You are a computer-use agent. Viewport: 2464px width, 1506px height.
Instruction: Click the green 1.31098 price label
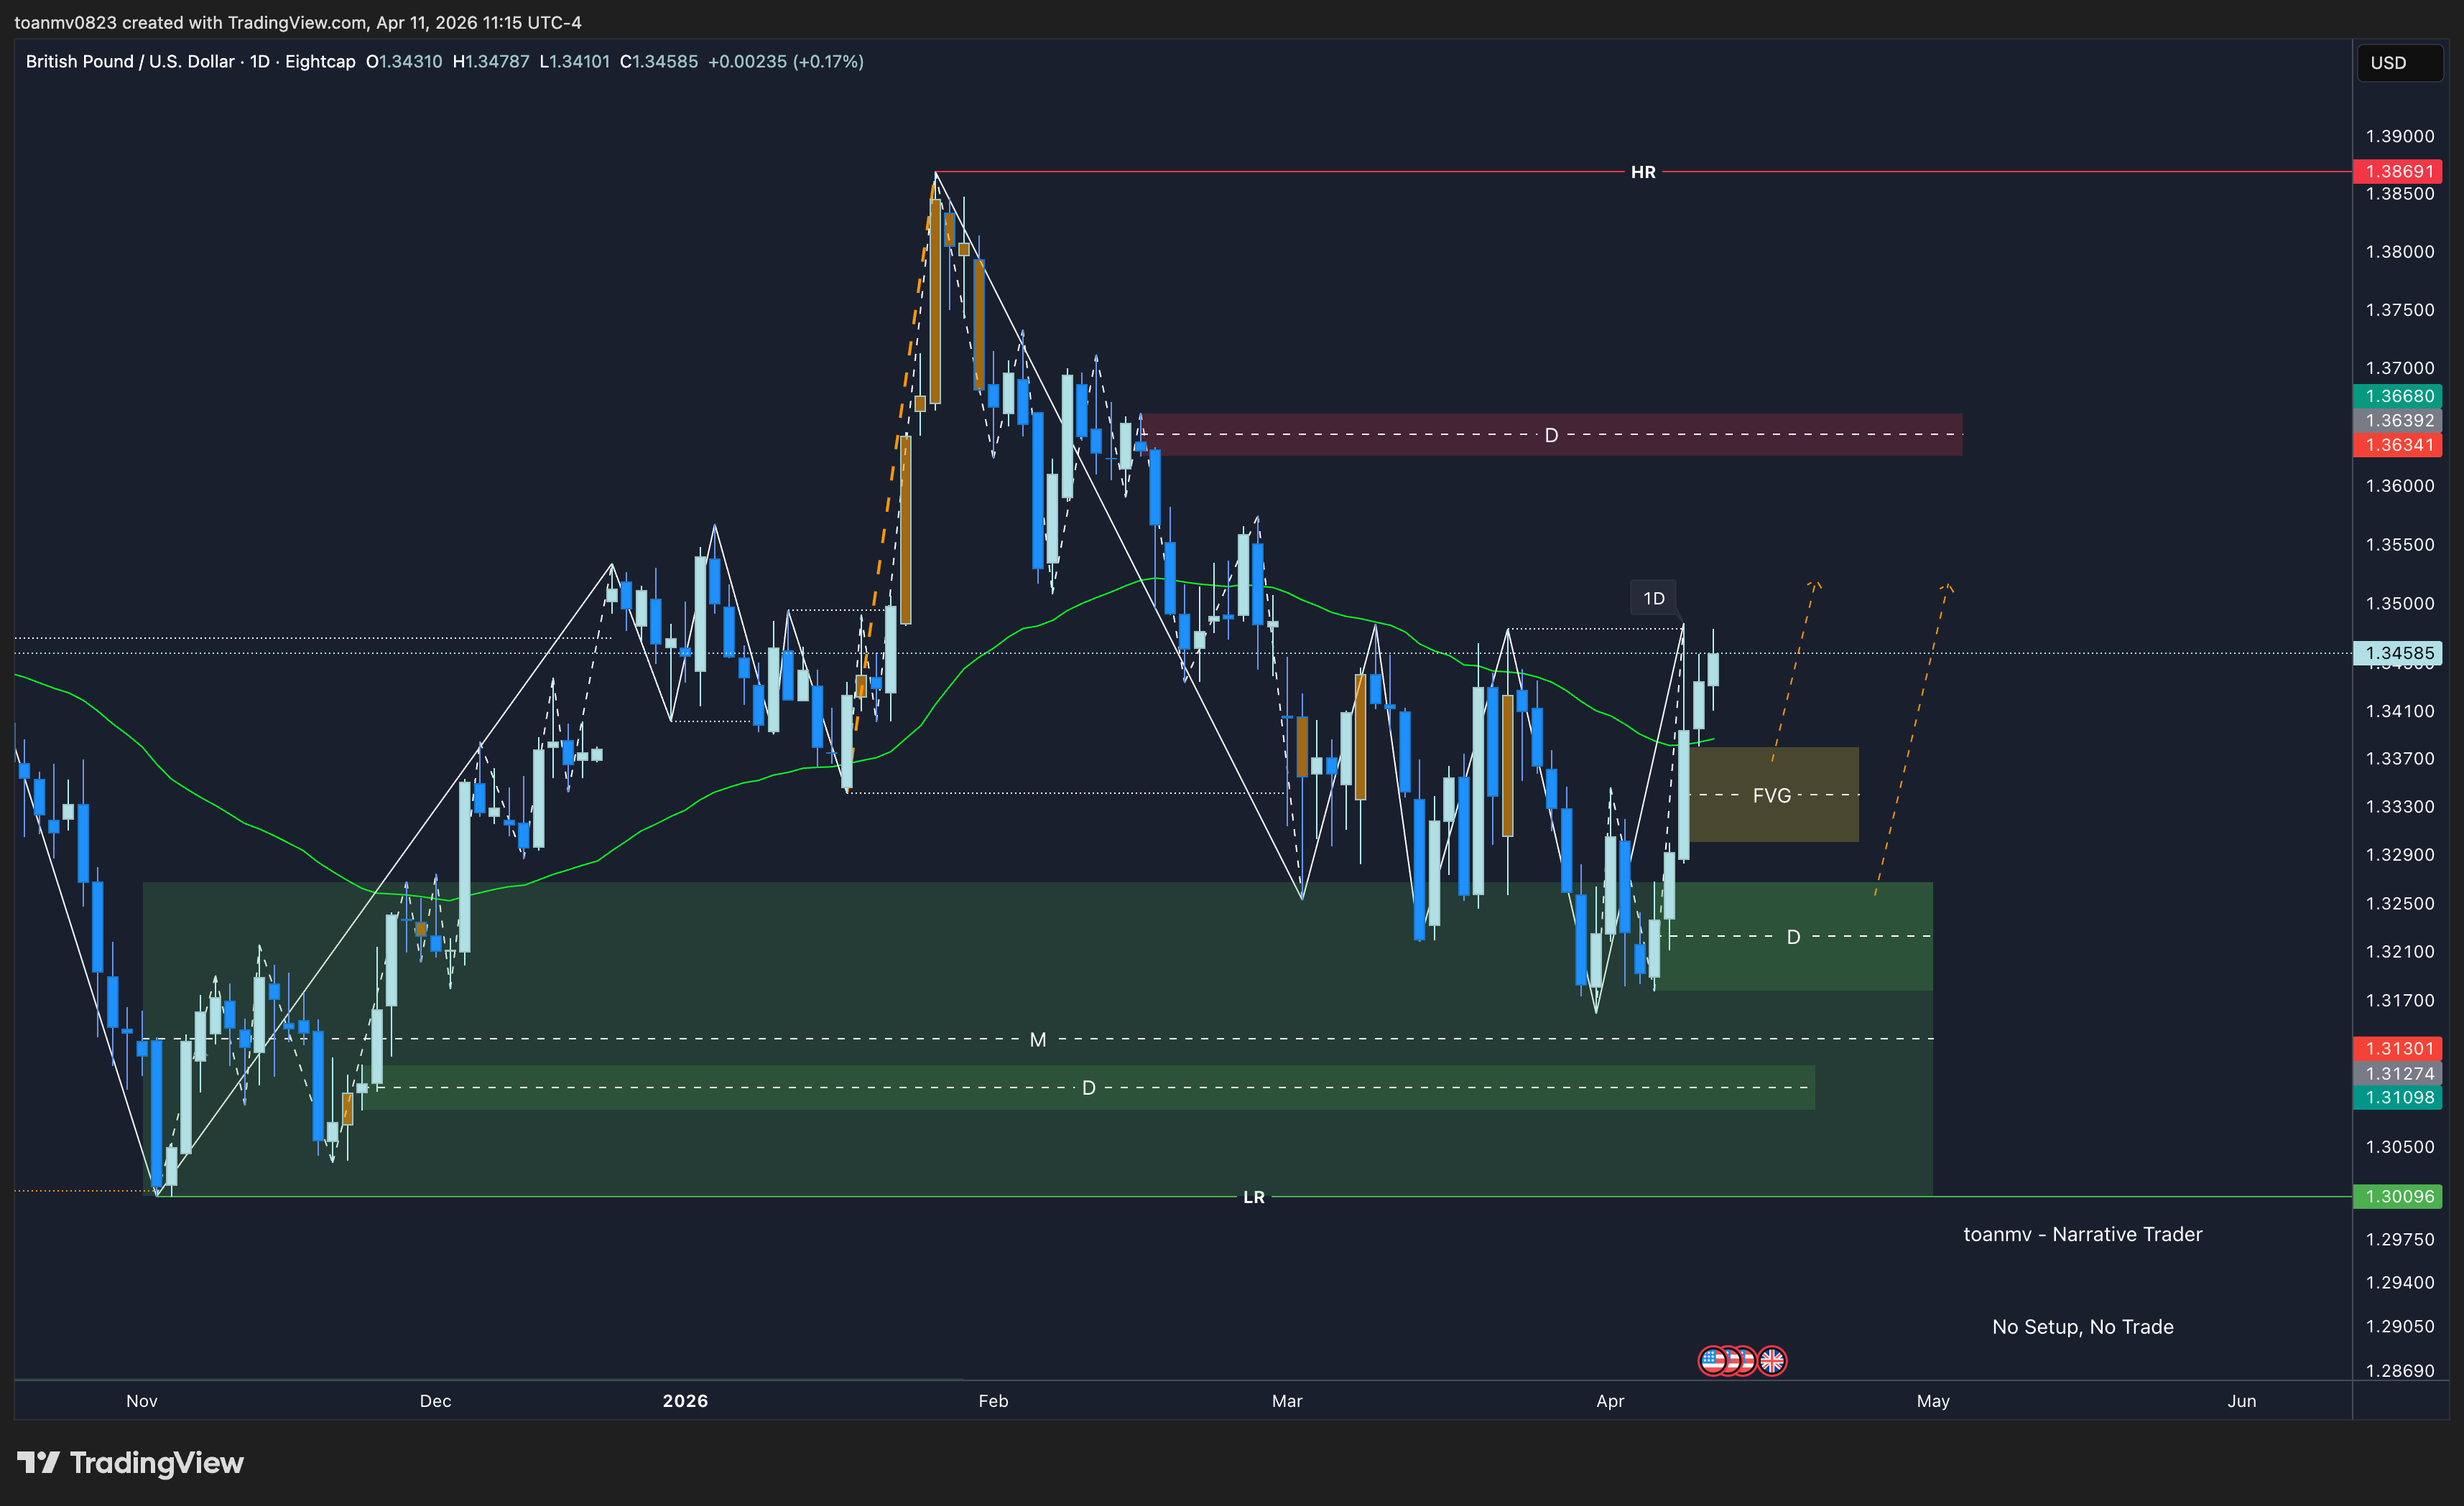pyautogui.click(x=2398, y=1098)
